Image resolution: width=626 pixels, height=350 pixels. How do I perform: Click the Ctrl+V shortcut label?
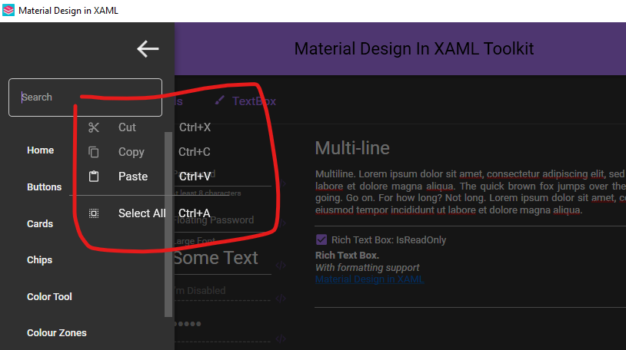tap(195, 177)
